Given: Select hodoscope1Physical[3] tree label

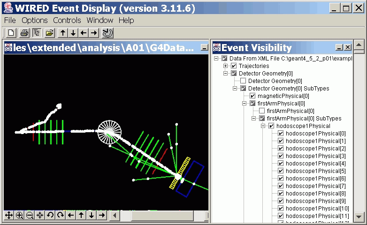Looking at the screenshot, I should (x=316, y=156).
